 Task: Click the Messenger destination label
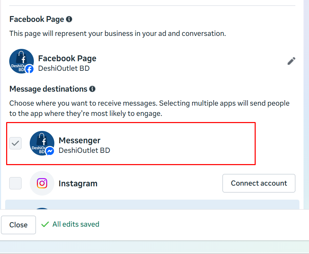point(79,140)
